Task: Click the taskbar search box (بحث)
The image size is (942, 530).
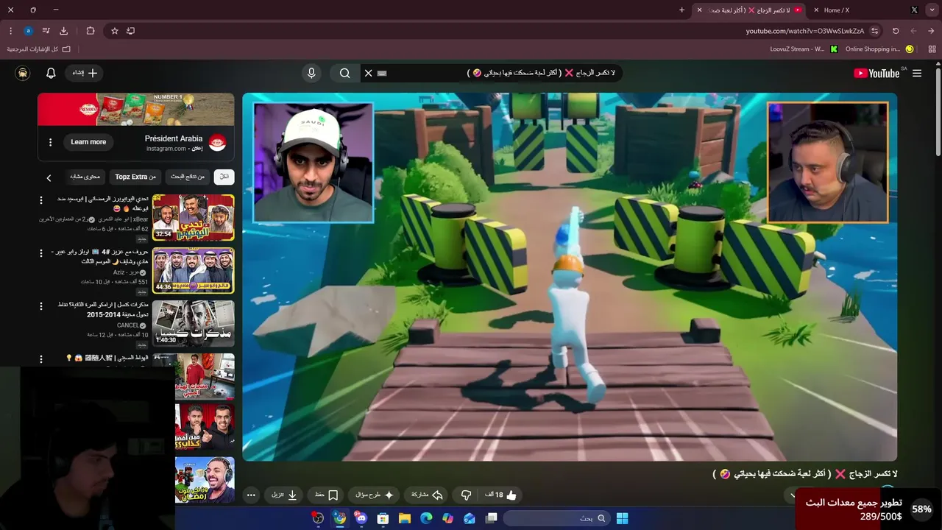Action: [x=556, y=518]
